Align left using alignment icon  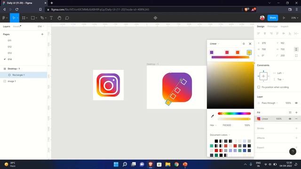click(258, 33)
